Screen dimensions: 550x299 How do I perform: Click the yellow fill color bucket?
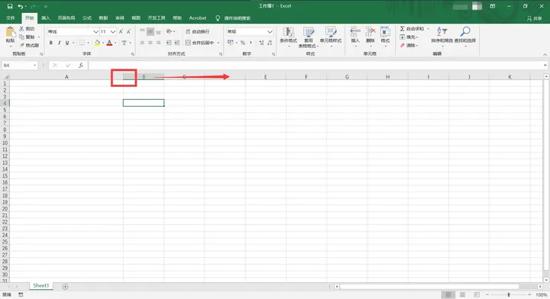pyautogui.click(x=97, y=43)
